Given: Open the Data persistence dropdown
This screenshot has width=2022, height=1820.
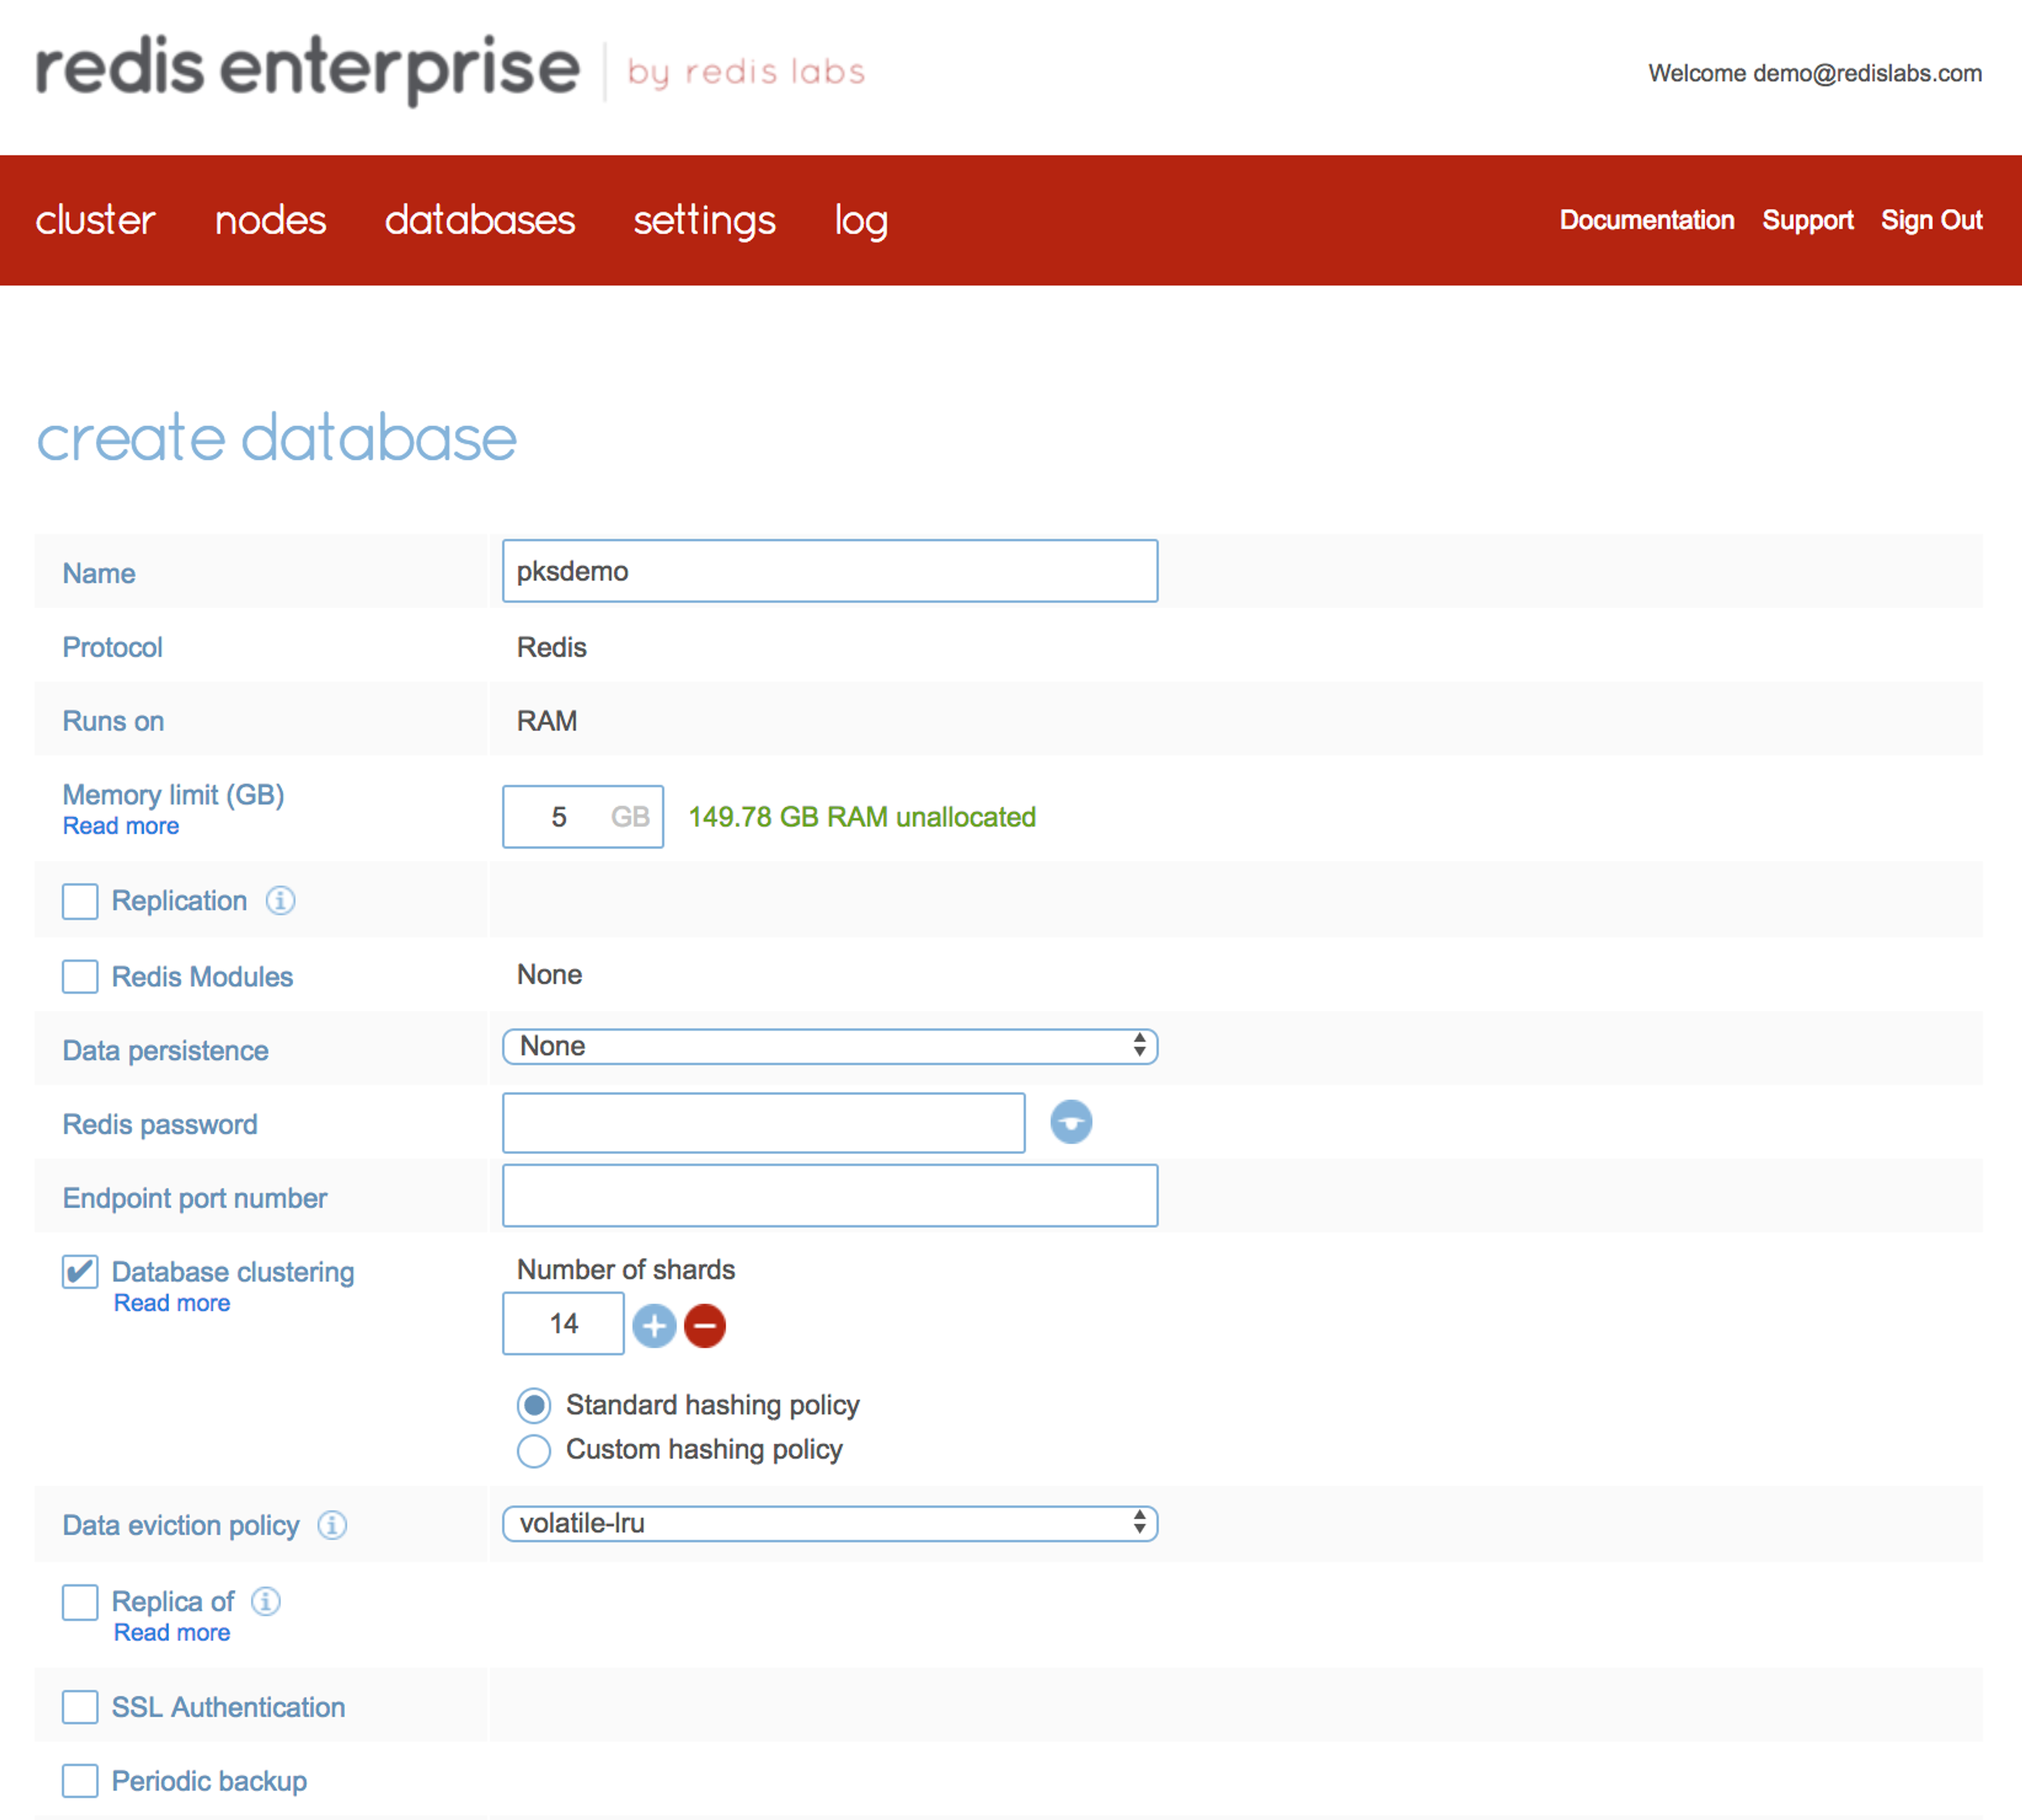Looking at the screenshot, I should pos(829,1047).
